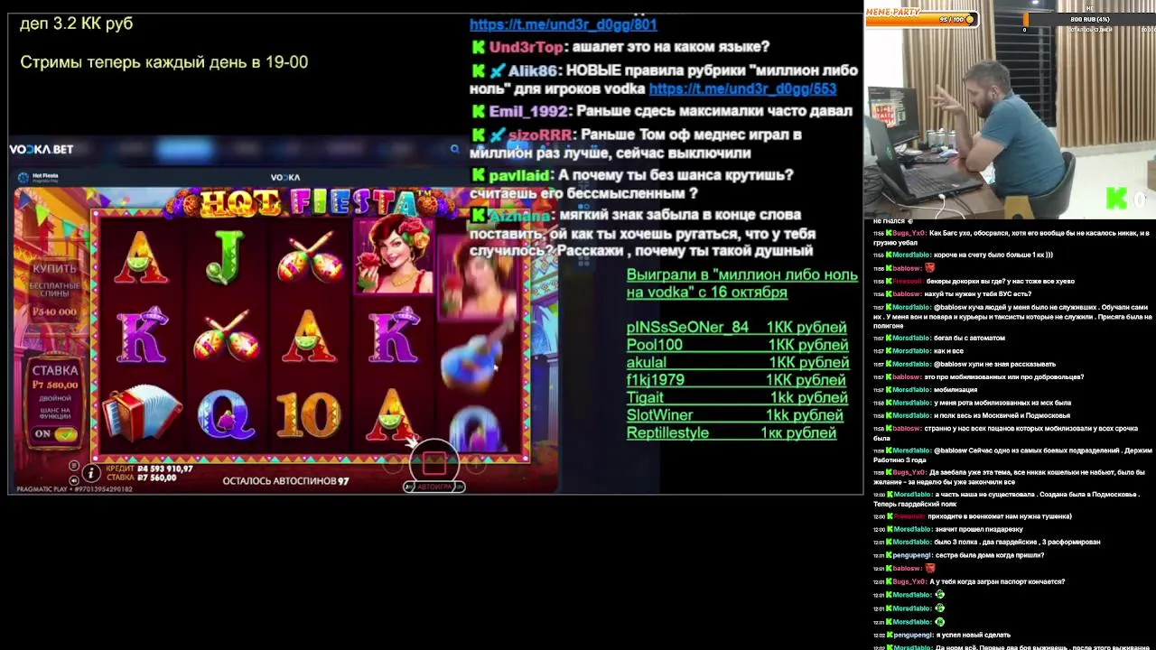
Task: Select the Reptillestyle winner row
Action: coord(732,433)
